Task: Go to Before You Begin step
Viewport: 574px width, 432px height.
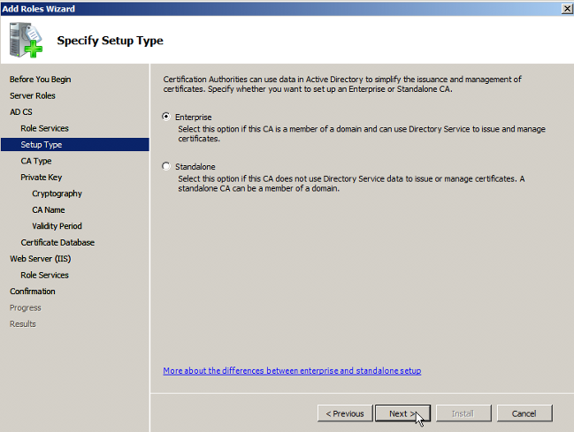Action: (x=40, y=80)
